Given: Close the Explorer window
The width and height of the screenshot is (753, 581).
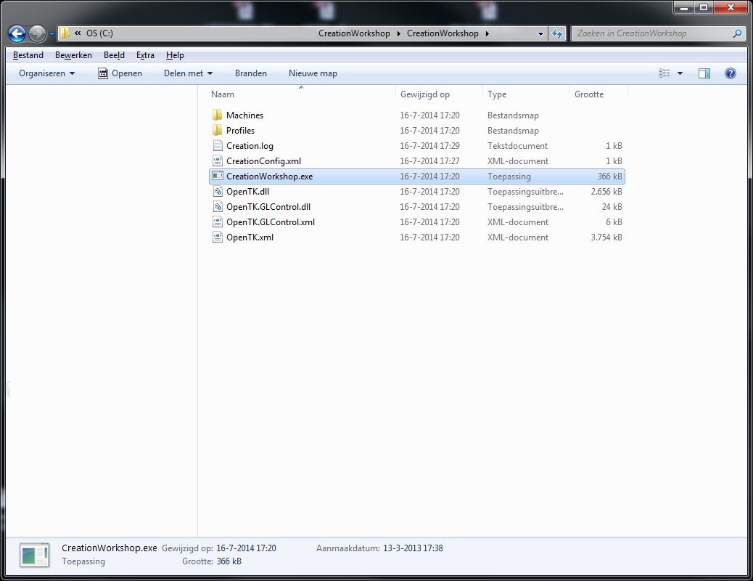Looking at the screenshot, I should pos(730,7).
